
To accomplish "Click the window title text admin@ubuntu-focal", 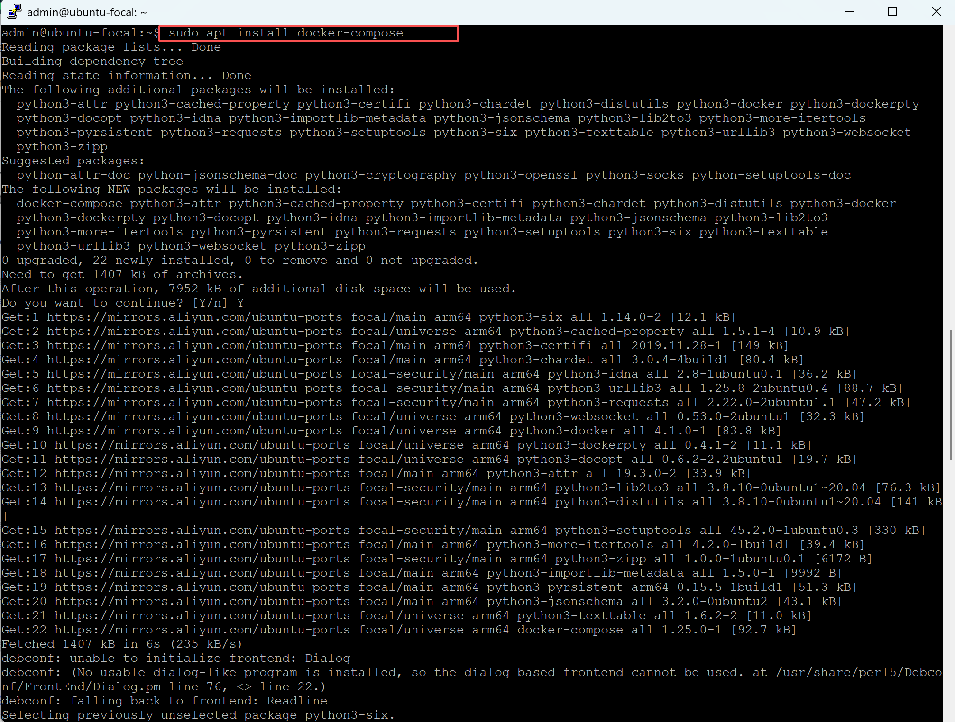I will [x=86, y=12].
